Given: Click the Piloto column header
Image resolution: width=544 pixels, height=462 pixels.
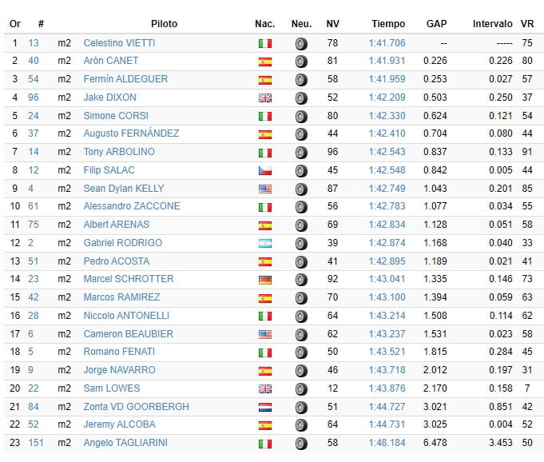Looking at the screenshot, I should pos(164,24).
